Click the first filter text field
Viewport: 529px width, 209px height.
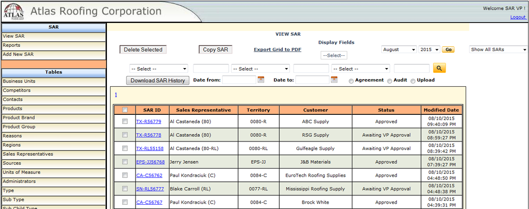click(211, 69)
